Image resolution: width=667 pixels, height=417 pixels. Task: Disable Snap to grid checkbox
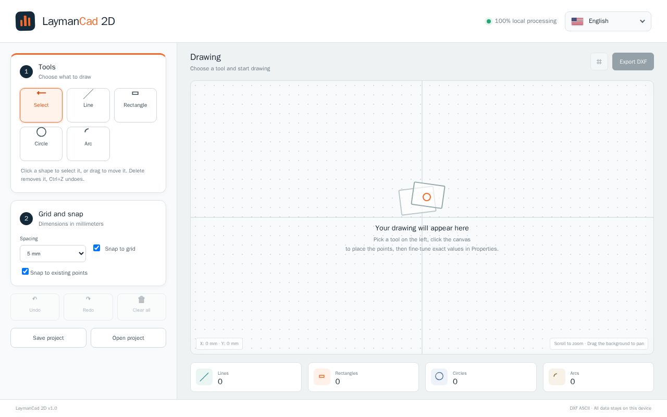(x=96, y=248)
